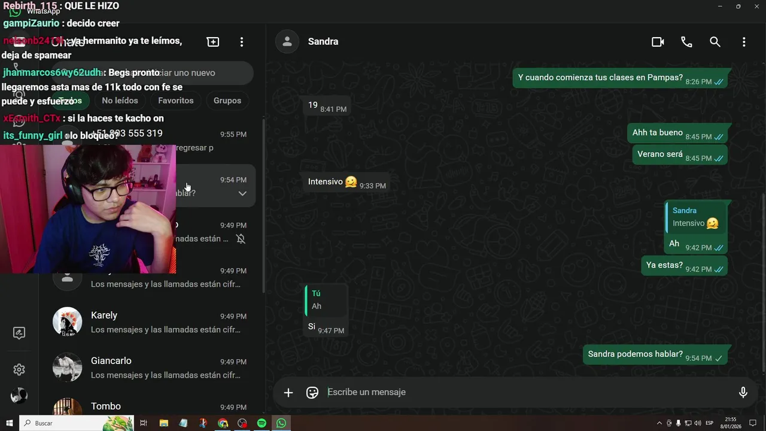This screenshot has width=766, height=431.
Task: Start a voice call with Sandra
Action: click(686, 42)
